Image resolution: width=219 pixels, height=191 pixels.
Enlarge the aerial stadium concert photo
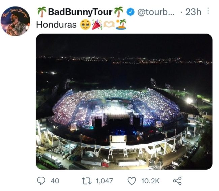124,101
